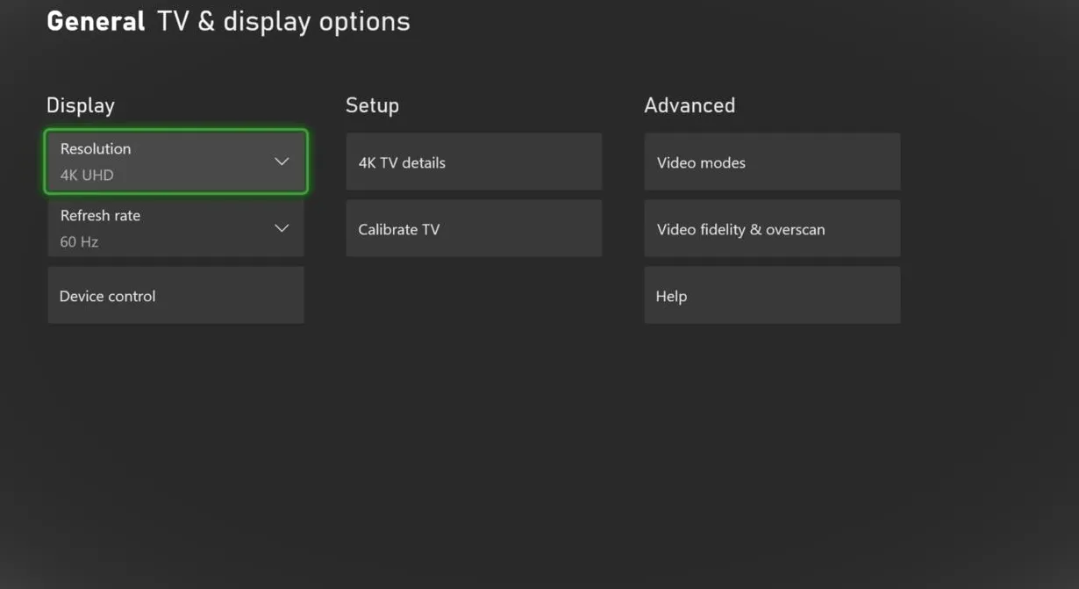This screenshot has height=589, width=1079.
Task: Launch Calibrate TV
Action: coord(474,229)
